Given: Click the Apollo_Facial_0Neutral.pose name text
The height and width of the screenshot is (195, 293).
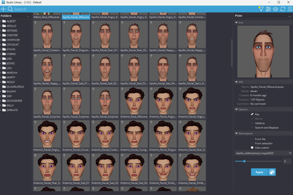Looking at the screenshot, I should click(x=267, y=87).
